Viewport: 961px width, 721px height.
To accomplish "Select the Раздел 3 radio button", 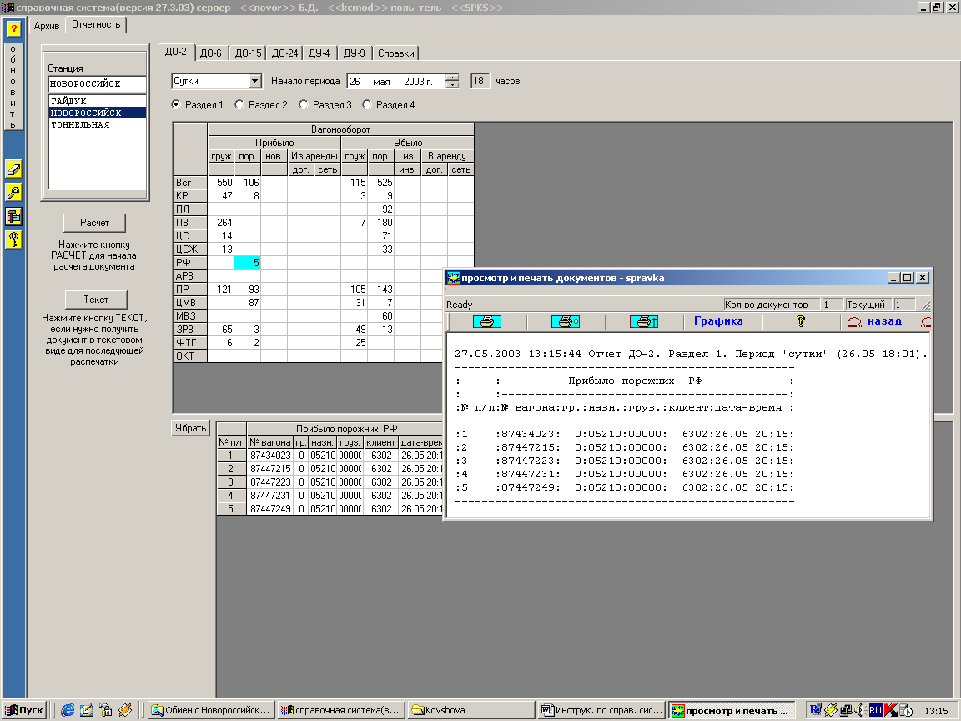I will [304, 105].
